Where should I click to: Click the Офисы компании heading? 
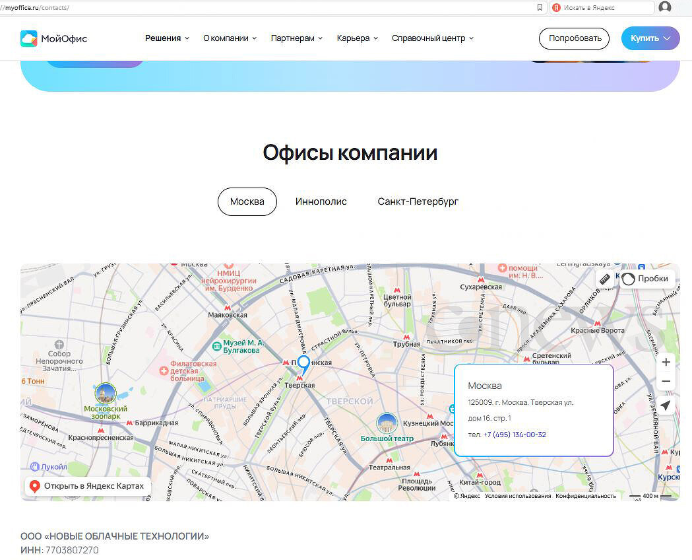pyautogui.click(x=350, y=153)
